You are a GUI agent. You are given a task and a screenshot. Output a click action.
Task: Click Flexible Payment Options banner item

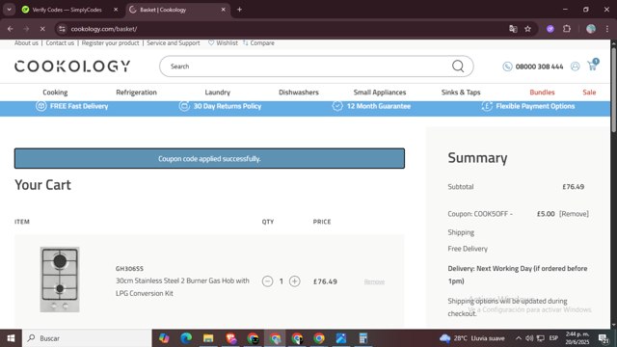click(528, 106)
